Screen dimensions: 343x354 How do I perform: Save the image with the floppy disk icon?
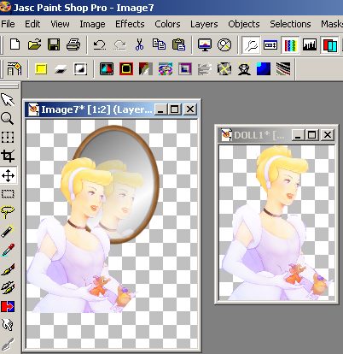click(x=54, y=44)
